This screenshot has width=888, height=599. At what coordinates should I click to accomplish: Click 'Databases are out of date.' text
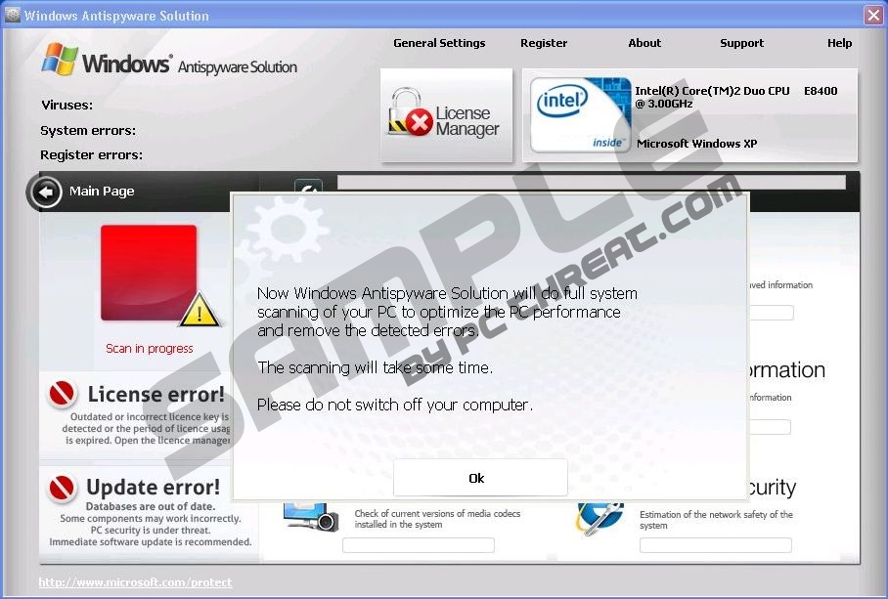pos(151,506)
